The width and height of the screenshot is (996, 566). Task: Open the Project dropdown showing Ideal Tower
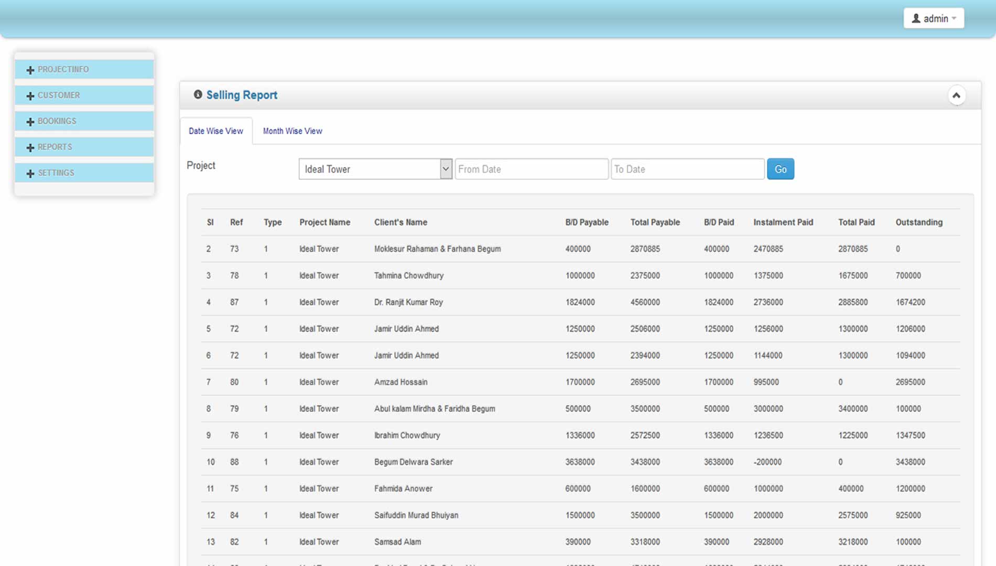click(375, 169)
